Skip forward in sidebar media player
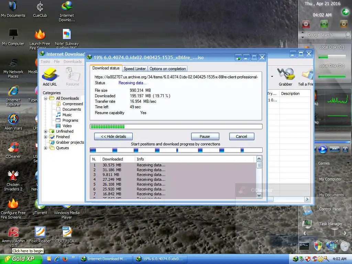The height and width of the screenshot is (264, 352). pos(334,149)
